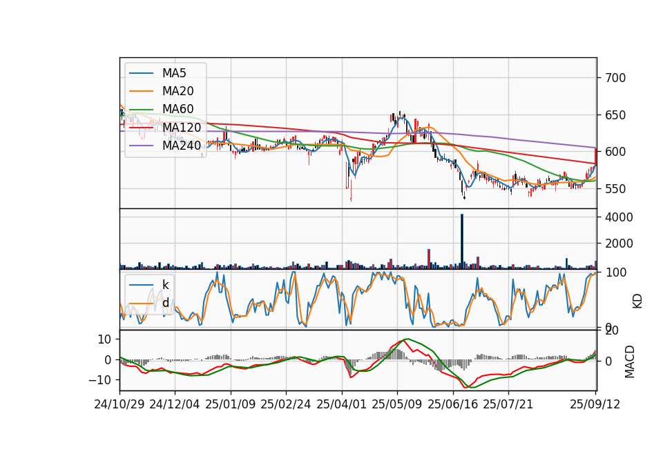Click the 550 price axis label
The width and height of the screenshot is (663, 476).
tap(615, 189)
